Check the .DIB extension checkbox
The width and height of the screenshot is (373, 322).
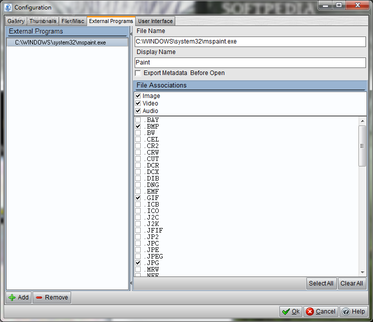pyautogui.click(x=138, y=178)
